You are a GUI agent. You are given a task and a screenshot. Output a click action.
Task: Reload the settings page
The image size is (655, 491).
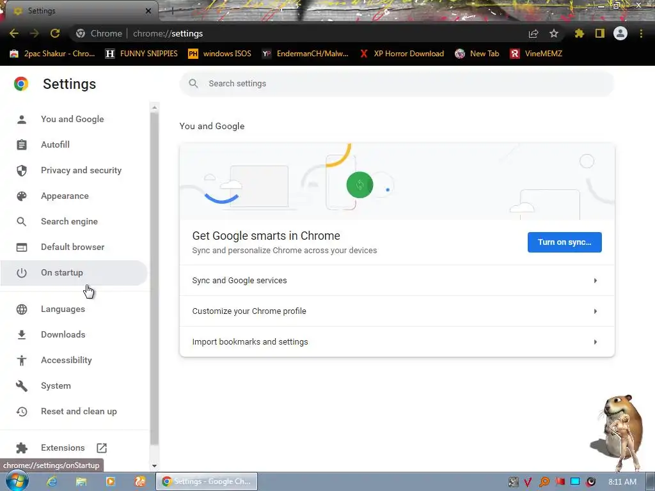(55, 33)
